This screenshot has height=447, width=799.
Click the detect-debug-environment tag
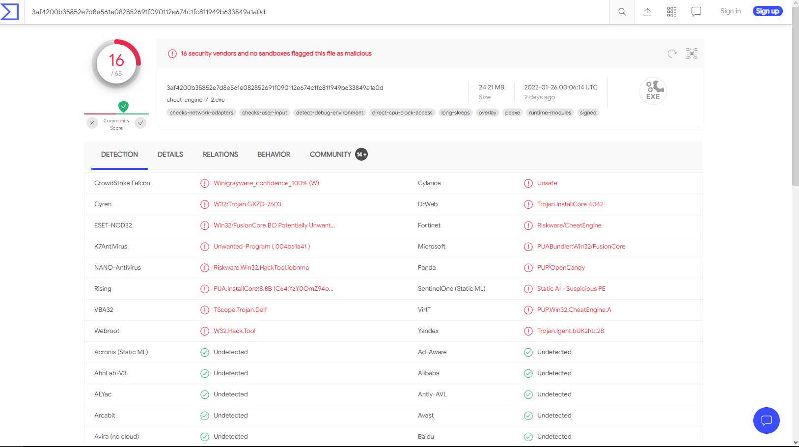pyautogui.click(x=330, y=113)
